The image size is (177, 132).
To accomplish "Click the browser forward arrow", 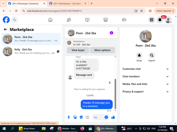I will click(10, 11).
